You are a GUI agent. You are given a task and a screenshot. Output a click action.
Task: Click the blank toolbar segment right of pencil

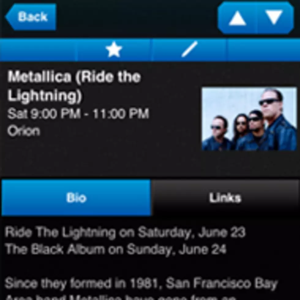[x=264, y=50]
